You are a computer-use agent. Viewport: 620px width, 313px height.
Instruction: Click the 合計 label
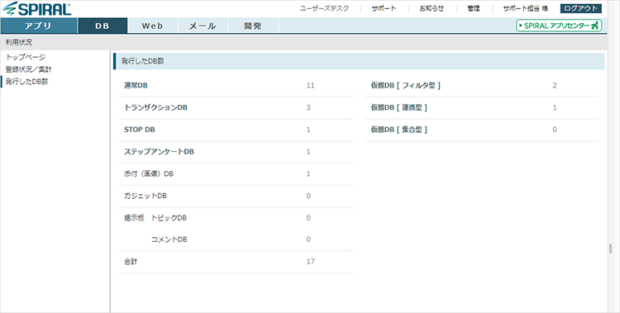click(131, 262)
